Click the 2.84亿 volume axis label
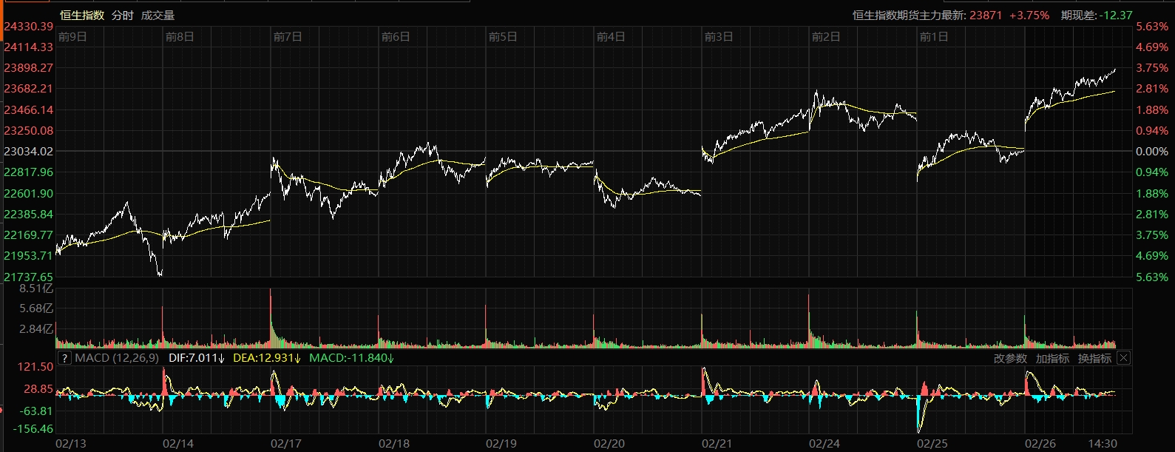The width and height of the screenshot is (1175, 452). coord(36,329)
